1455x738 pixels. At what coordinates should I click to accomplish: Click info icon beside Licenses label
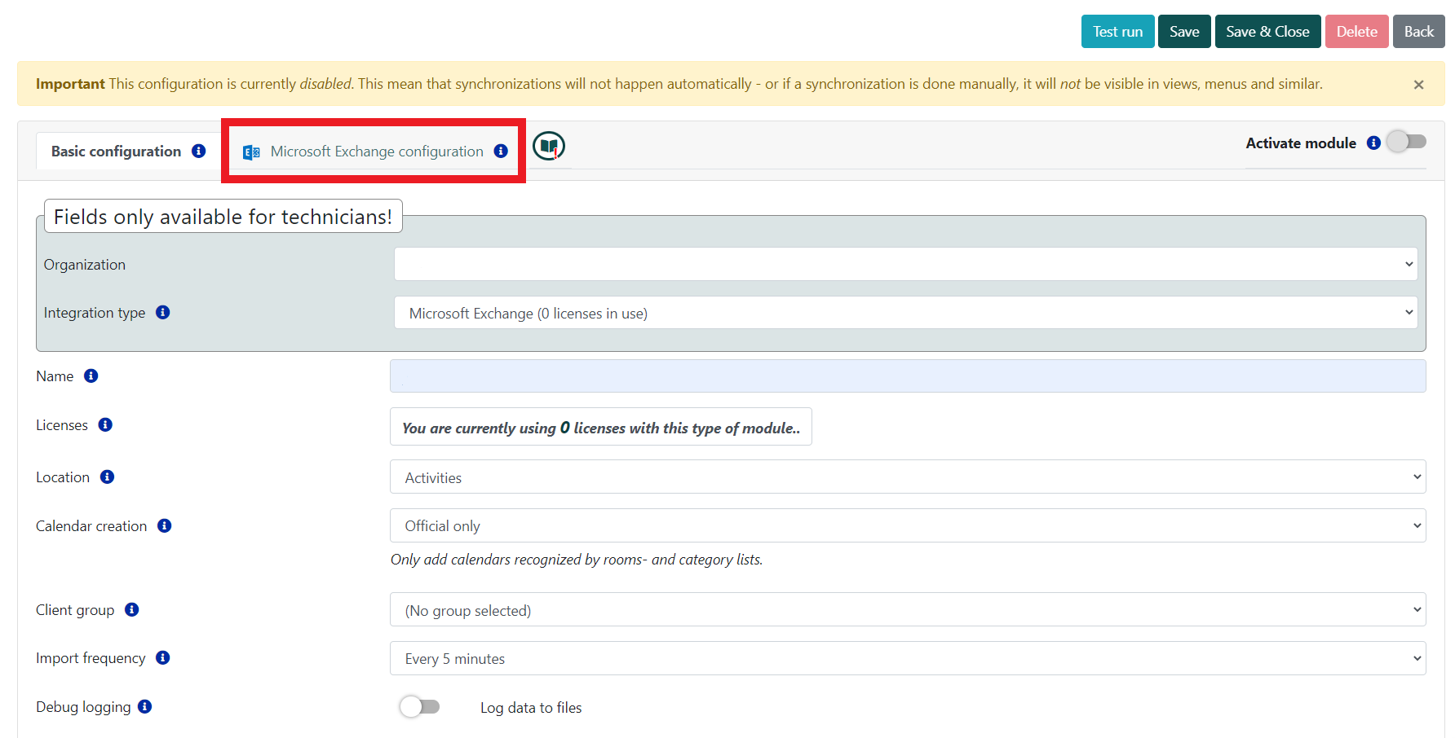pos(105,424)
